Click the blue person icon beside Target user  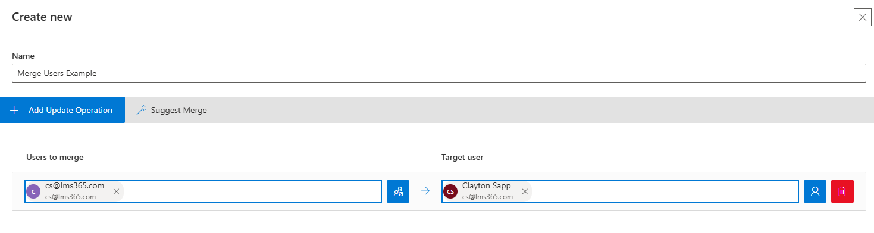click(815, 191)
